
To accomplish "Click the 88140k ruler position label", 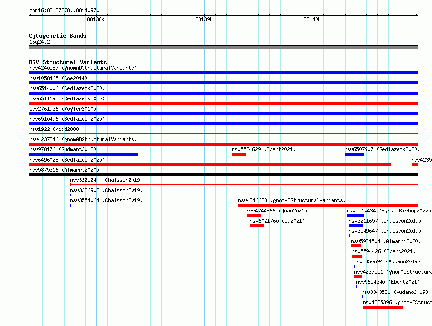I will coord(312,19).
